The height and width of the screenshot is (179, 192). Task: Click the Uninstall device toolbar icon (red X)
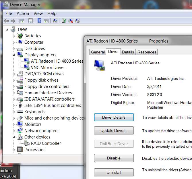(x=71, y=21)
